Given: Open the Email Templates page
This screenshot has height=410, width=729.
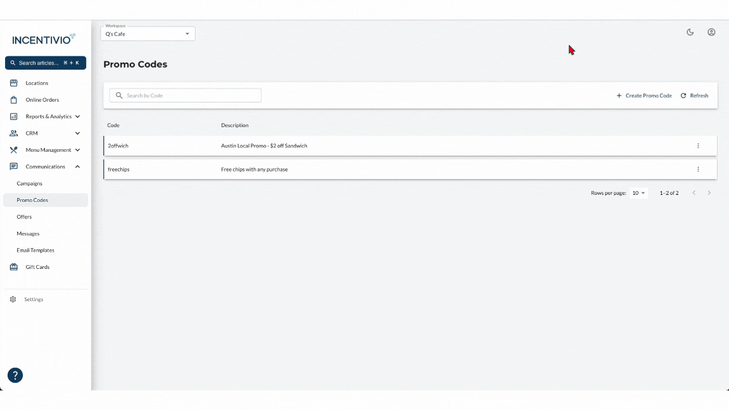Looking at the screenshot, I should click(x=35, y=250).
